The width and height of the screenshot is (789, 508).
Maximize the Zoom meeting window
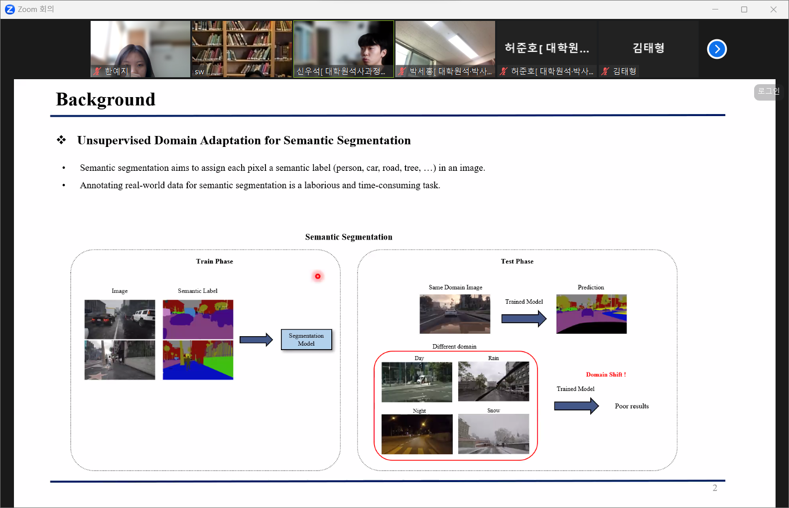pyautogui.click(x=744, y=9)
